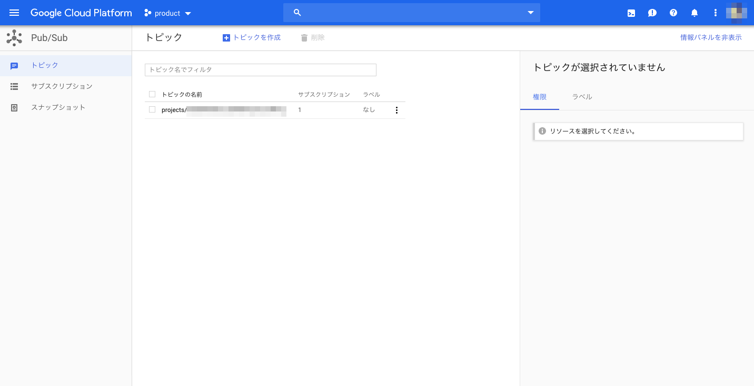The width and height of the screenshot is (754, 386).
Task: Open the navigation hamburger menu
Action: [x=14, y=13]
